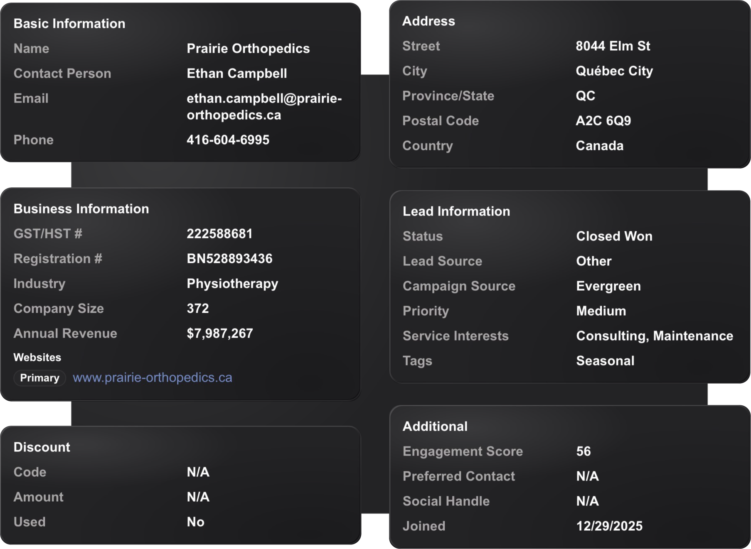Click the Québec City value
Screen dimensions: 751x549
click(x=614, y=71)
